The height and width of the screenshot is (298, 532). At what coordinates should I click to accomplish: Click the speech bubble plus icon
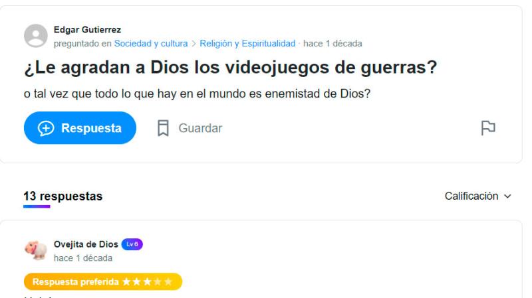click(46, 128)
